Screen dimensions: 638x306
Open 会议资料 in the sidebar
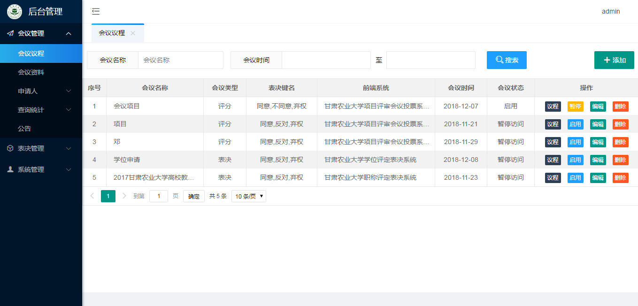click(x=31, y=72)
